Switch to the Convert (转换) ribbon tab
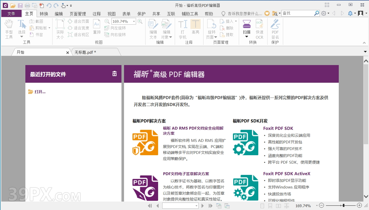The height and width of the screenshot is (210, 369). (x=44, y=14)
